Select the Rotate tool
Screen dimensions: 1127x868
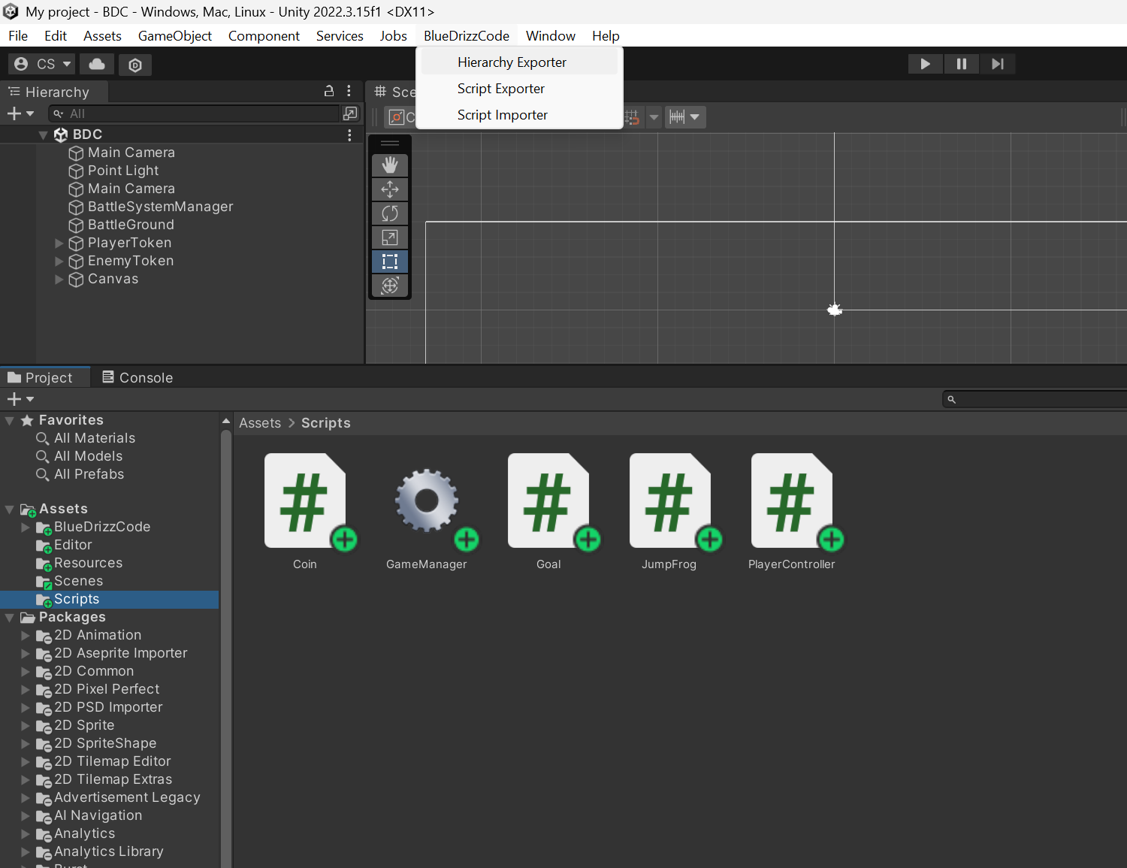(390, 213)
